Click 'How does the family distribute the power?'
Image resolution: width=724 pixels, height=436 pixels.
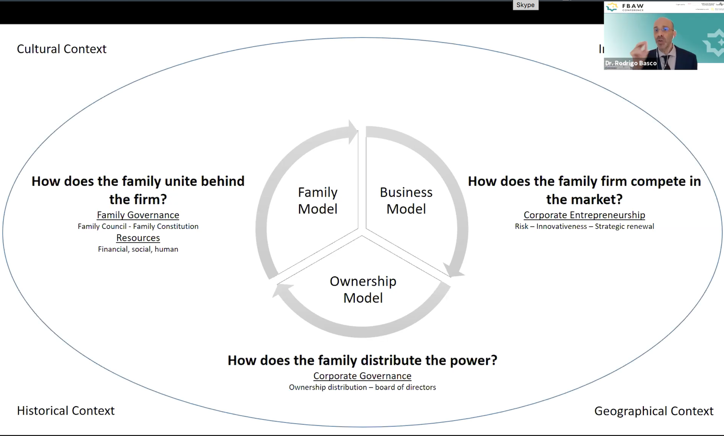pos(362,360)
